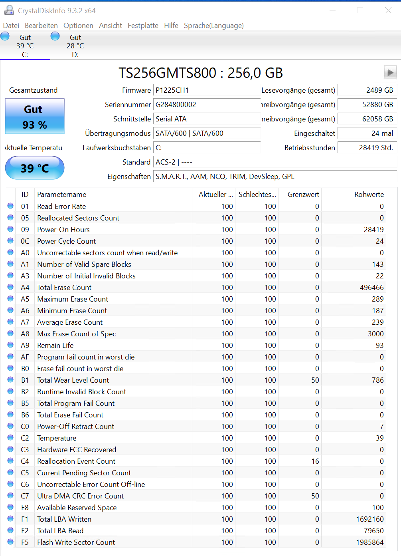Screen dimensions: 401x556
Task: Click status orb of Flash Write Sector Count row
Action: (x=10, y=542)
